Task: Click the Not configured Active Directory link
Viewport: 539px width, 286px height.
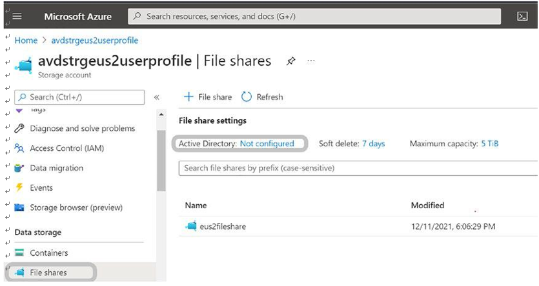Action: tap(267, 144)
